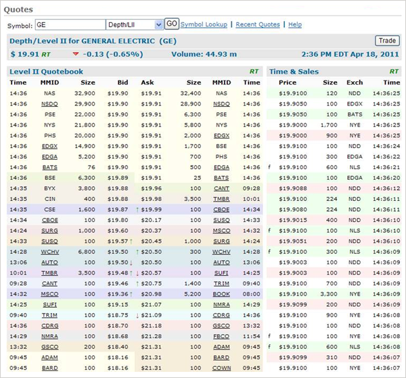Open the Symbol Lookup link

tap(204, 24)
